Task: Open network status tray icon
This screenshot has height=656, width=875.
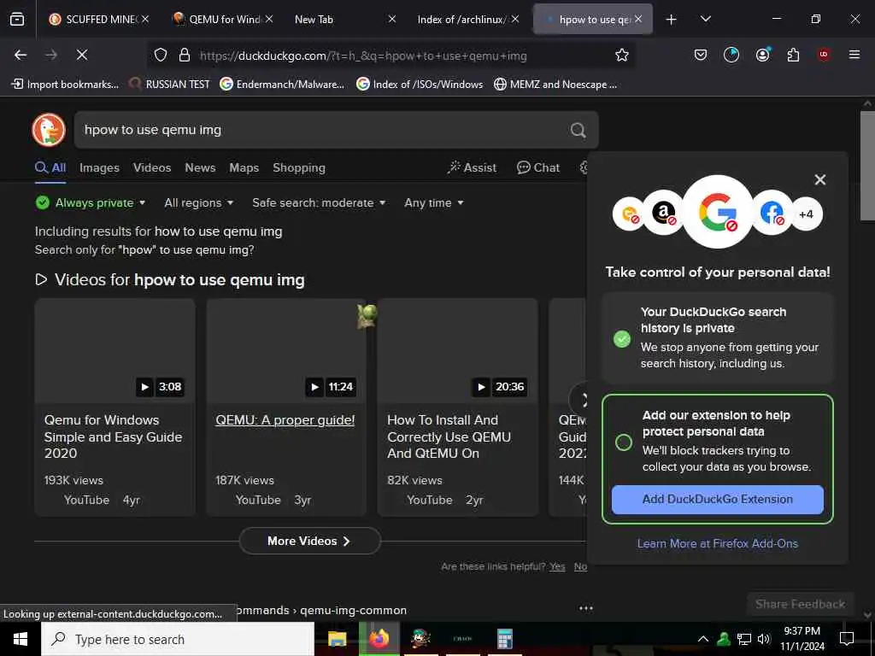Action: coord(744,639)
